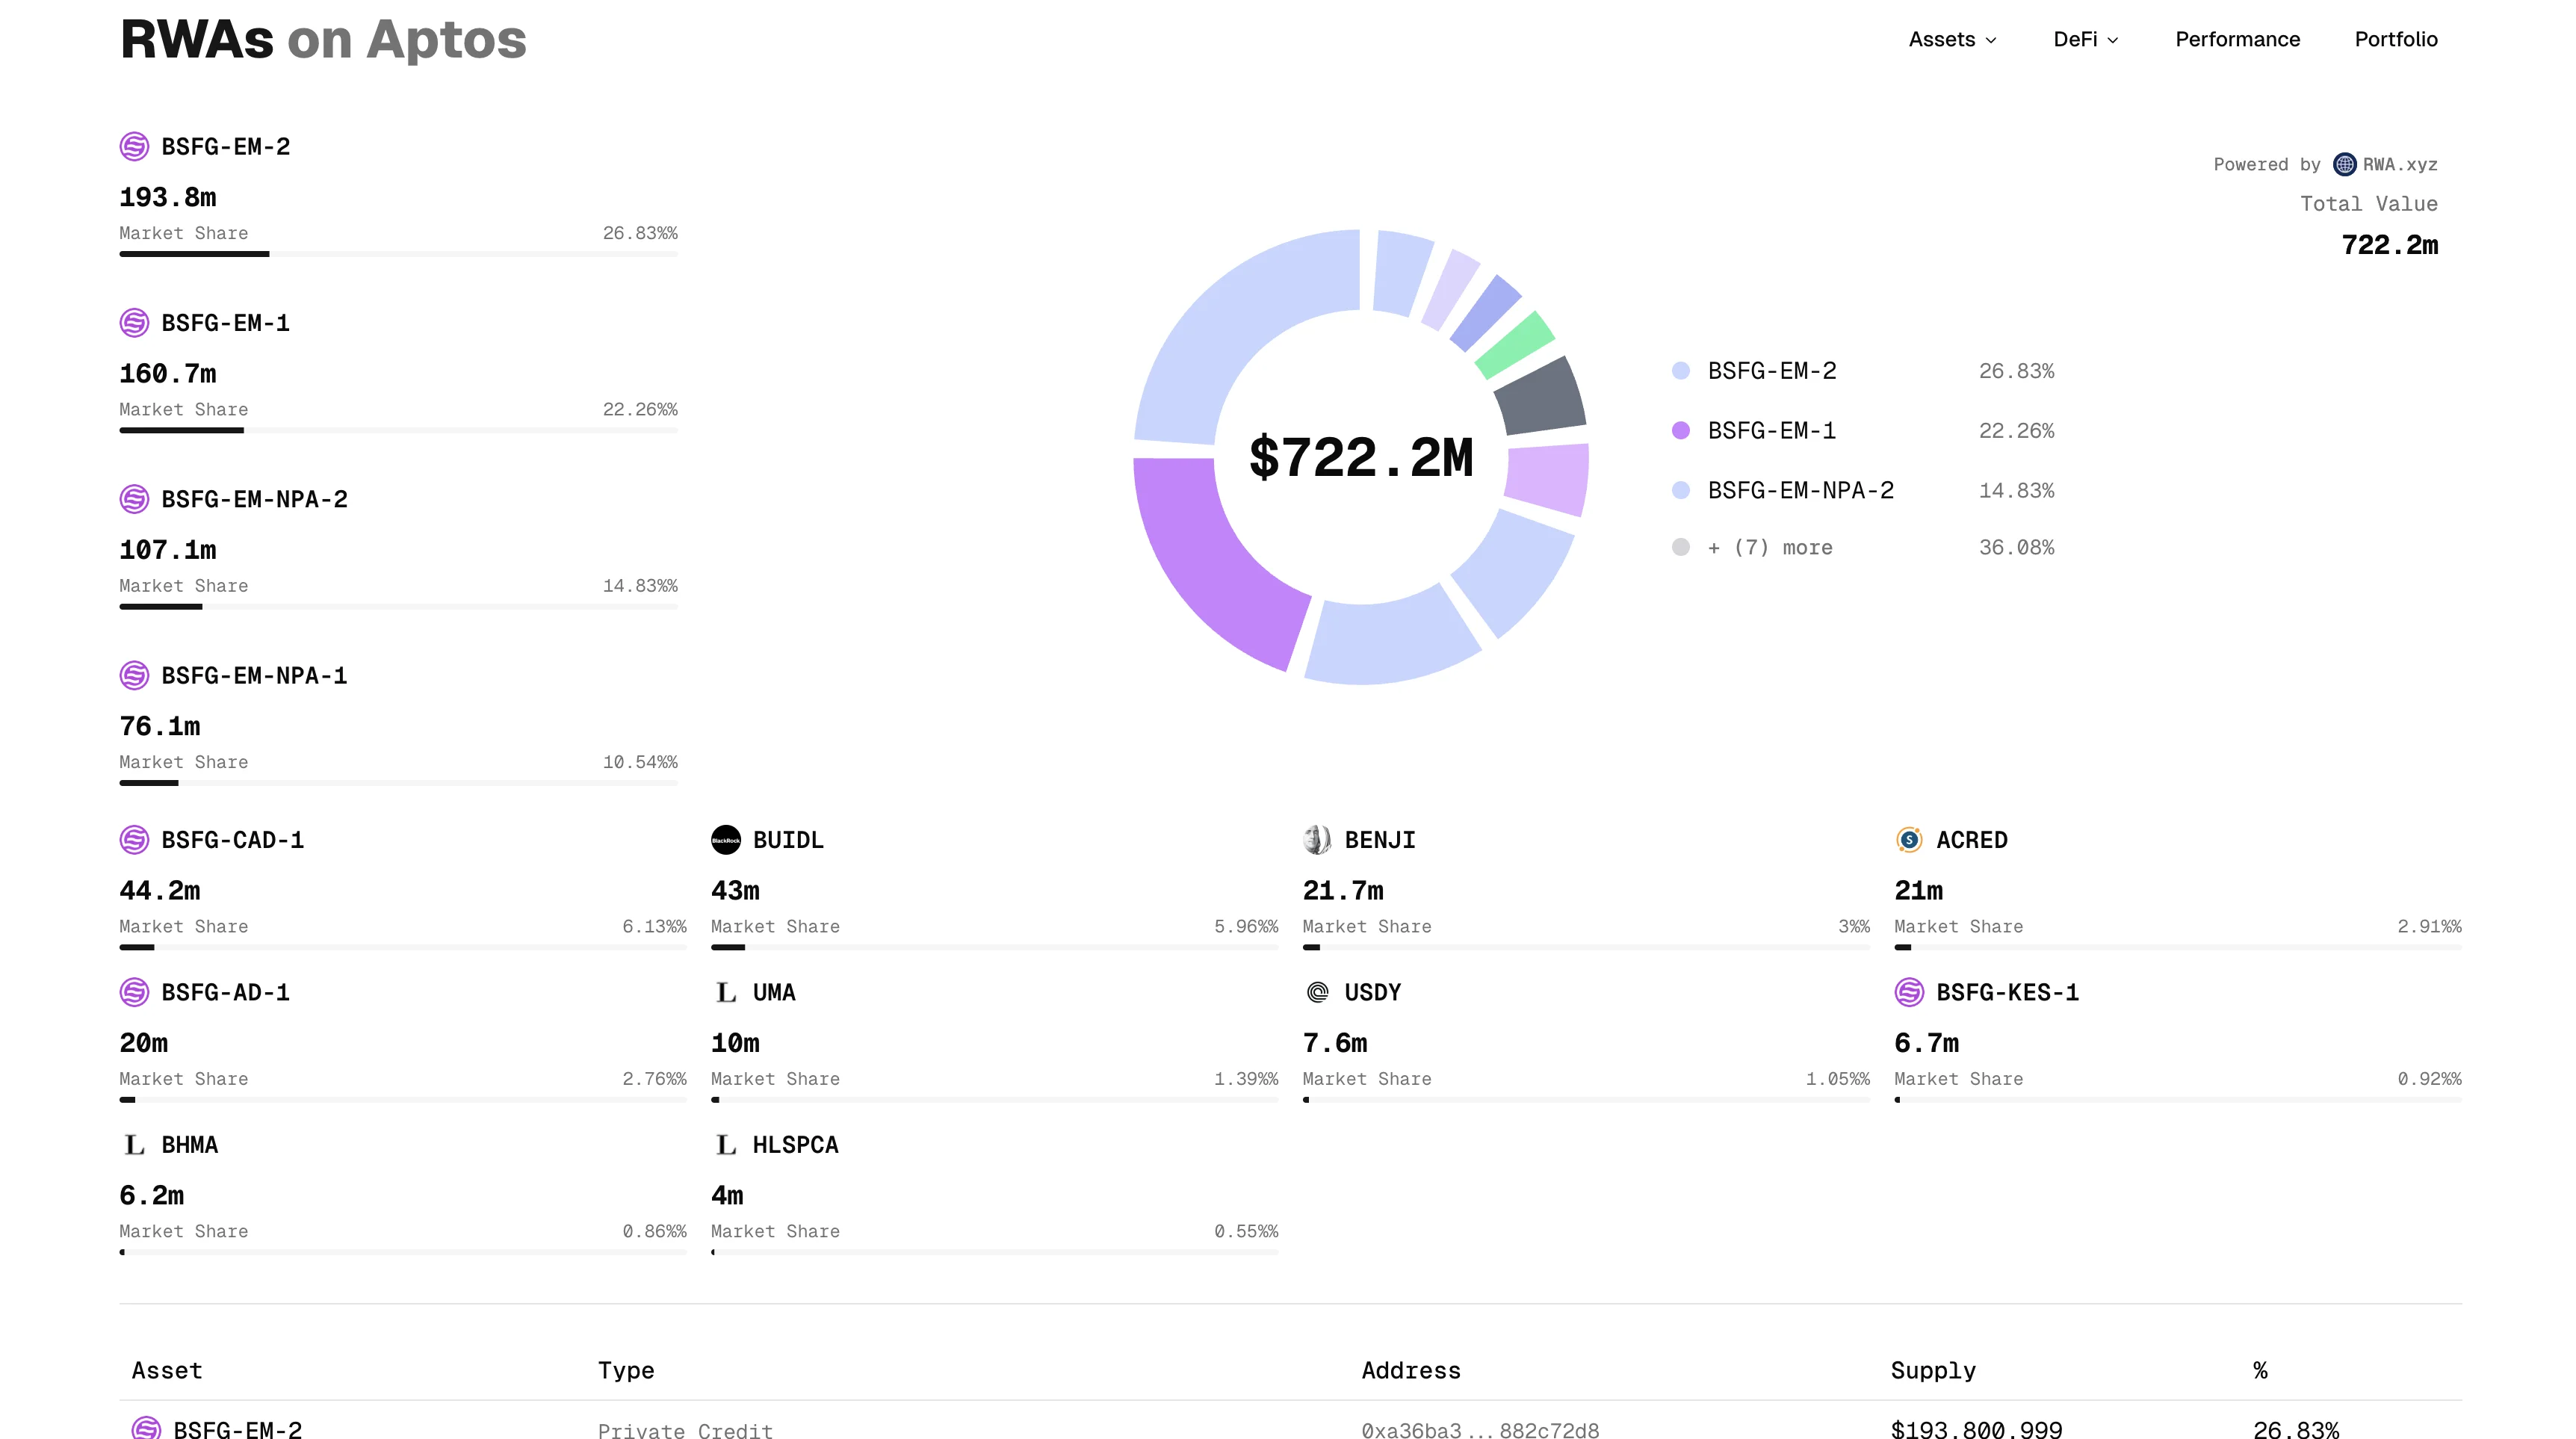Viewport: 2576px width, 1439px height.
Task: Open the Portfolio section
Action: [2396, 39]
